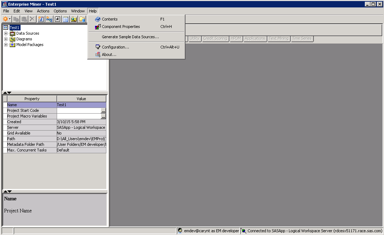Click the Test1 project icon in tree
This screenshot has width=384, height=235.
click(6, 28)
